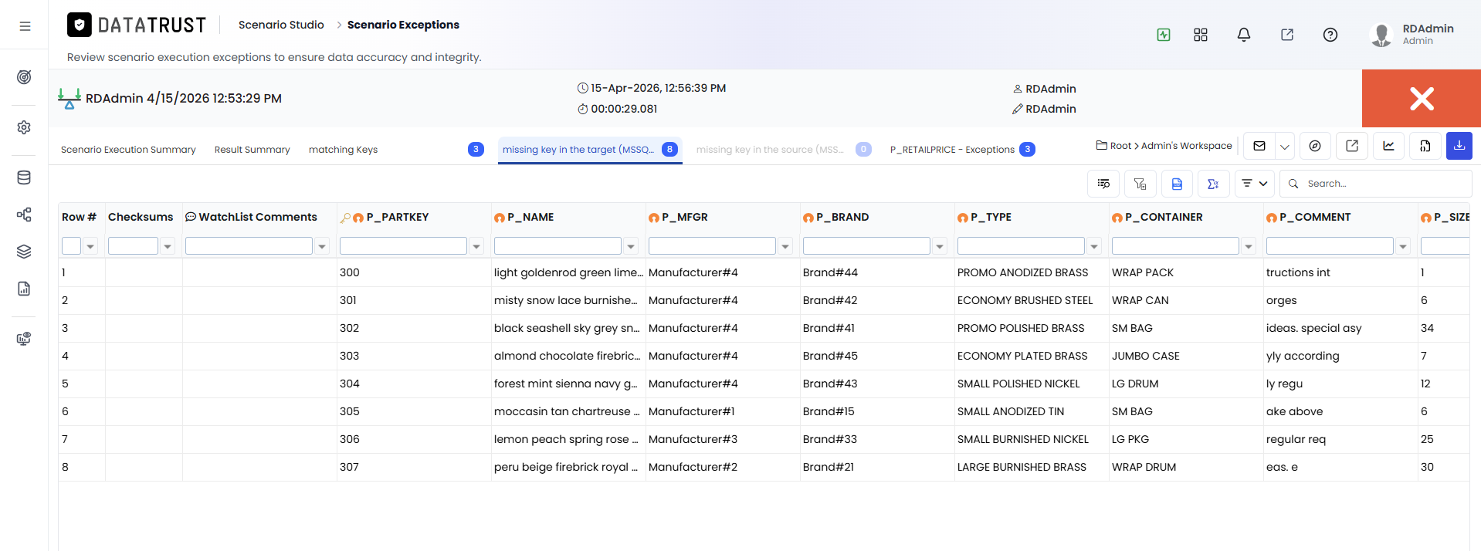
Task: Click the email envelope button
Action: 1259,146
